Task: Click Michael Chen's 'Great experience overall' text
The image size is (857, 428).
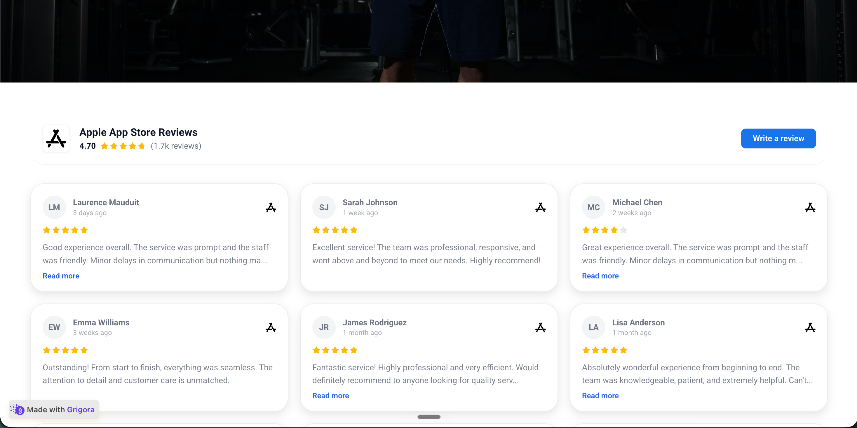Action: tap(695, 254)
